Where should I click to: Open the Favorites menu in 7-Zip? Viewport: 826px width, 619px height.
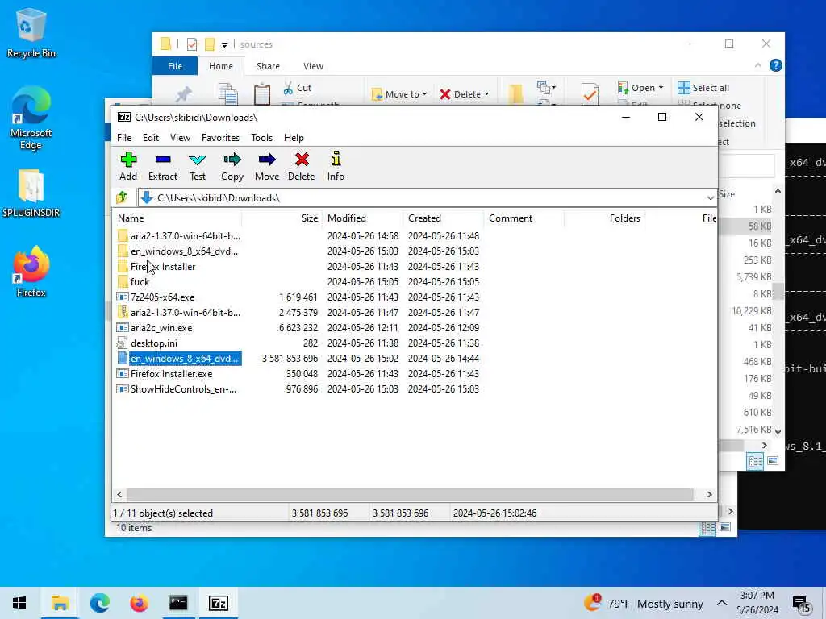click(x=220, y=137)
